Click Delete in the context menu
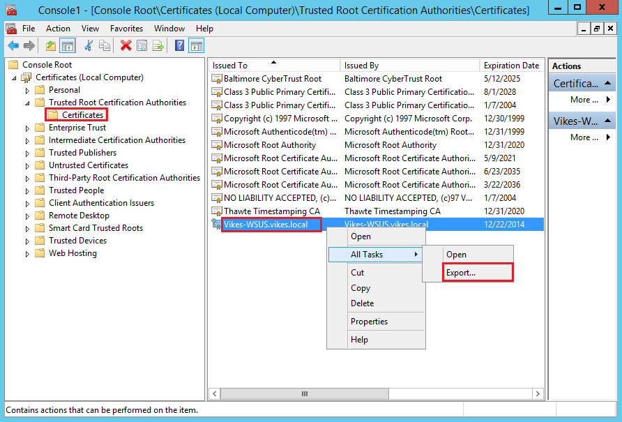Image resolution: width=622 pixels, height=422 pixels. 362,303
